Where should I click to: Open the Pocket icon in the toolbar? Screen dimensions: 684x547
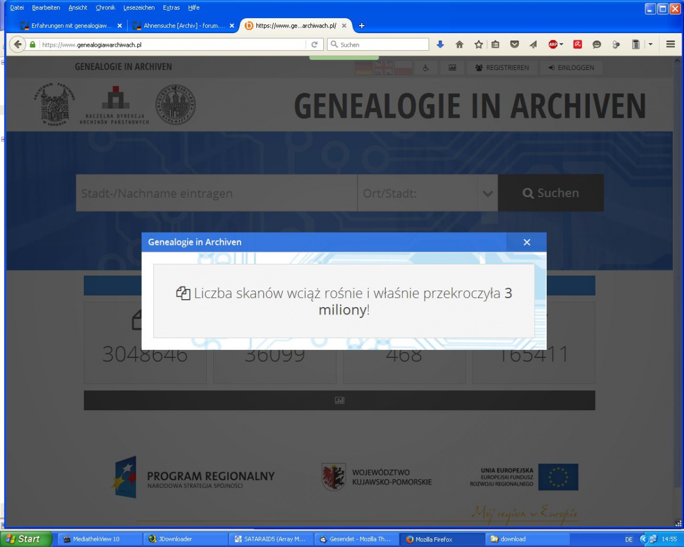click(x=514, y=44)
